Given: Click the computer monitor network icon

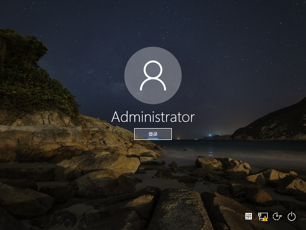Looking at the screenshot, I should point(262,215).
